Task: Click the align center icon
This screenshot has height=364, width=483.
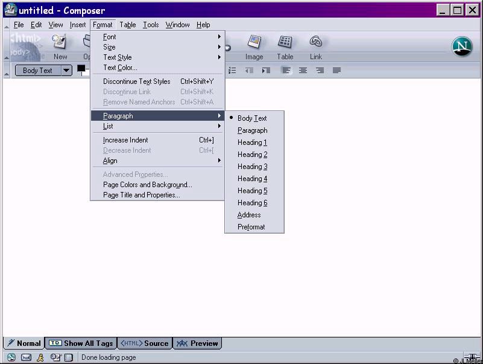Action: (x=303, y=71)
